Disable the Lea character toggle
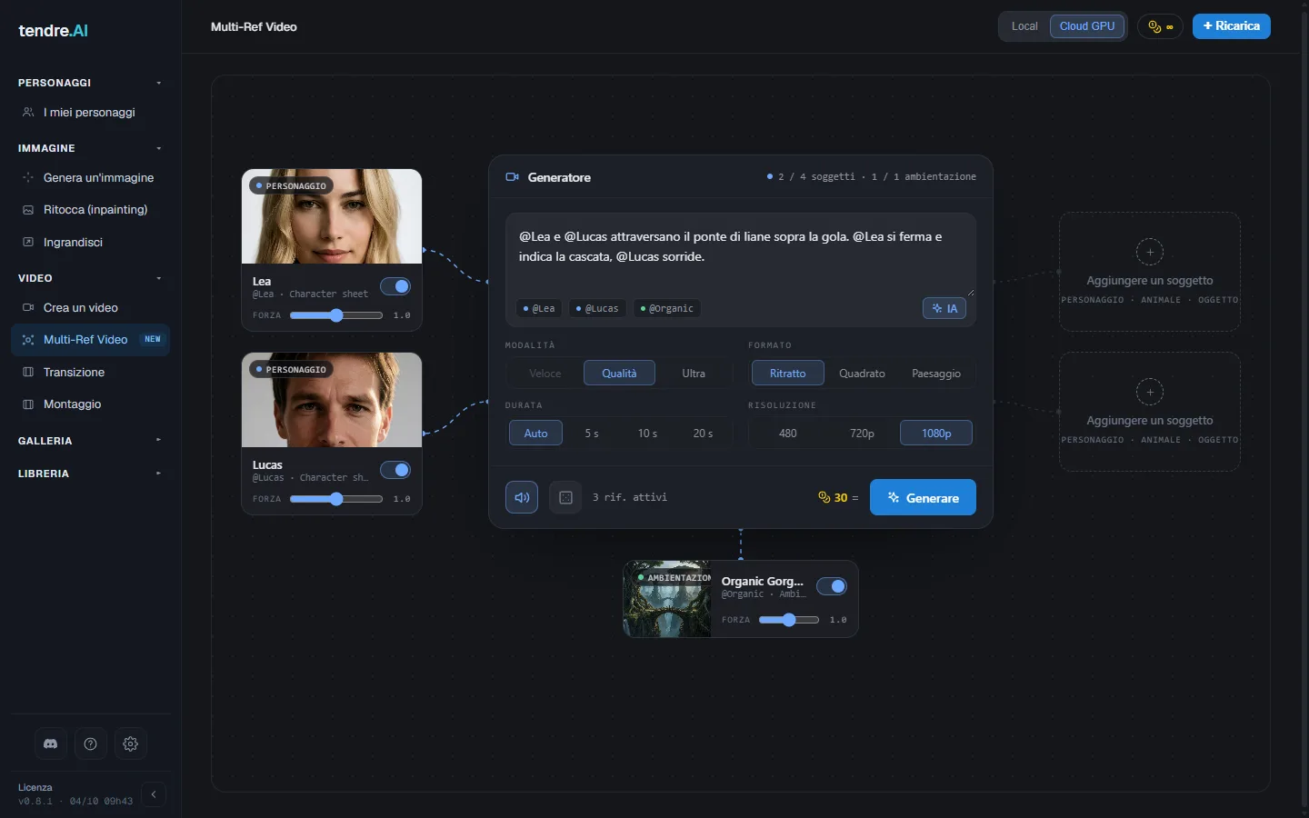The width and height of the screenshot is (1309, 818). (x=395, y=286)
